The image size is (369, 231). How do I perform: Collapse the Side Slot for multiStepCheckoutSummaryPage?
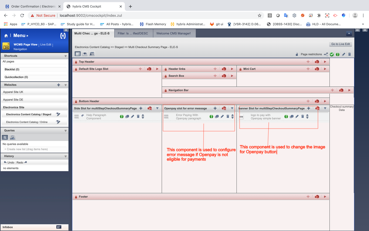(157, 108)
